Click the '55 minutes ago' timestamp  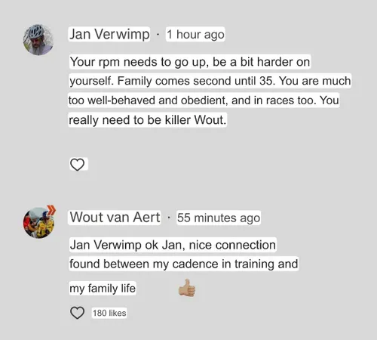(219, 218)
